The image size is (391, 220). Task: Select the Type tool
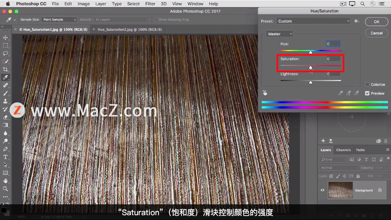pyautogui.click(x=5, y=157)
